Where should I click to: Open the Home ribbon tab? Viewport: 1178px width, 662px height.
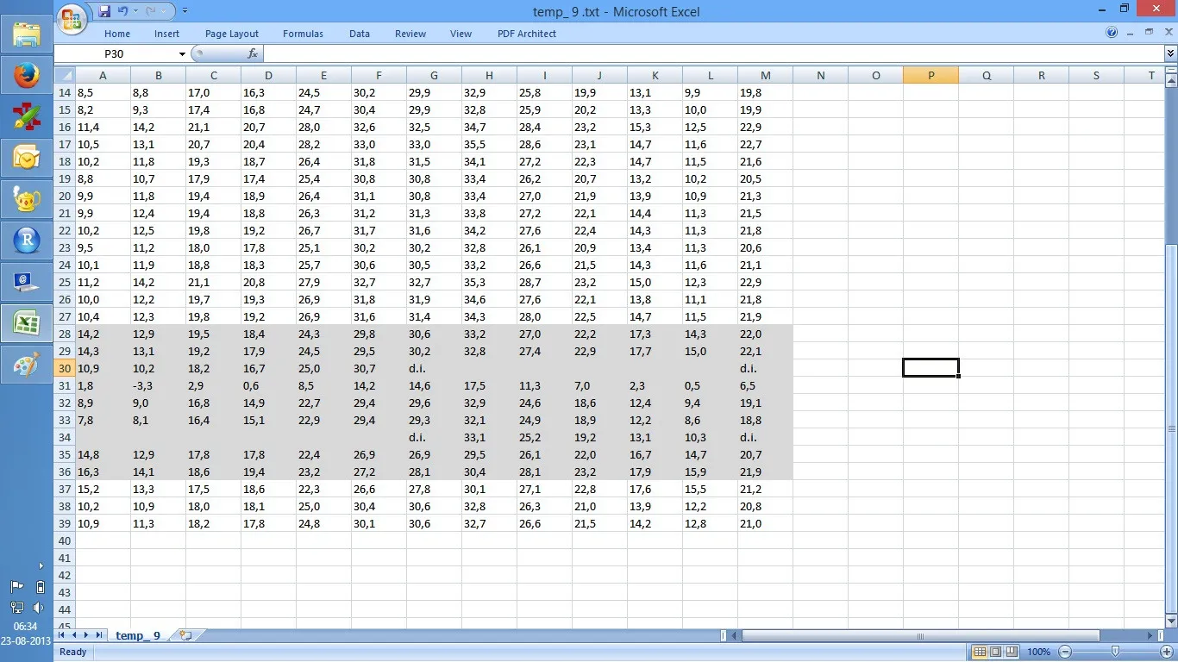click(117, 34)
